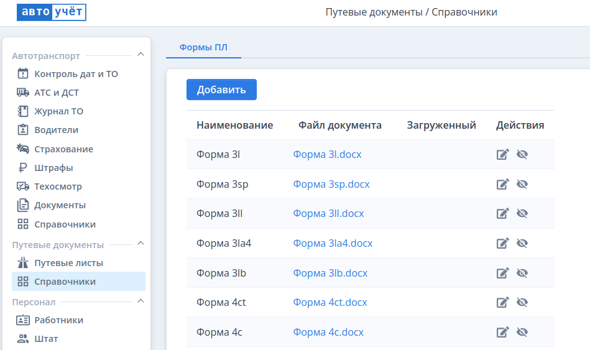
Task: Edit the Форма 3l row
Action: click(503, 154)
